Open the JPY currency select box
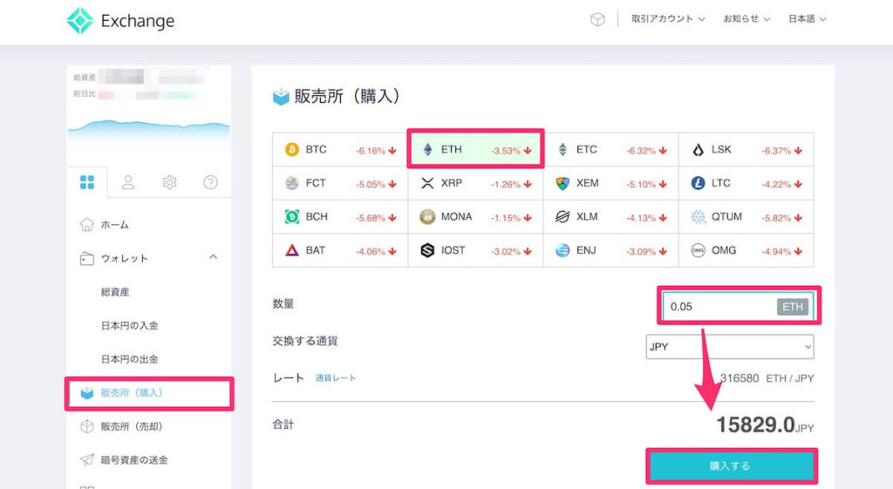893x489 pixels. point(729,347)
